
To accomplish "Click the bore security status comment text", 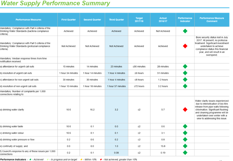I will pyautogui.click(x=212, y=46).
